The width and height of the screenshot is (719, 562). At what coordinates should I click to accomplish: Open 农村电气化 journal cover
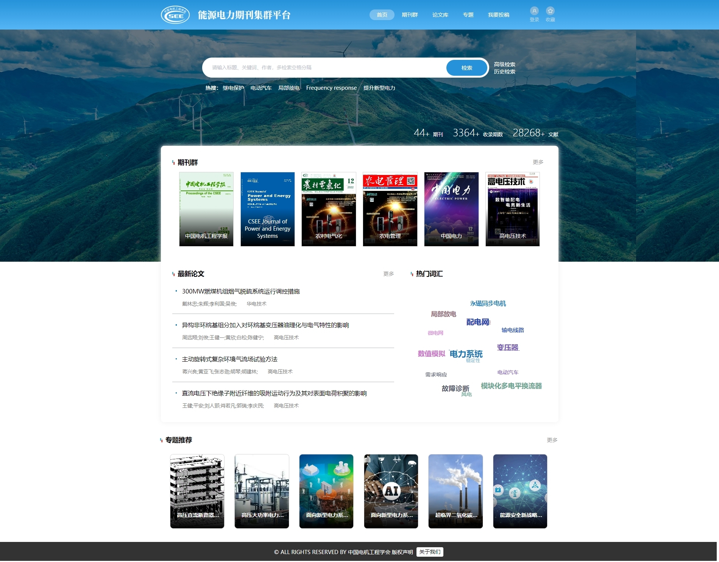pos(329,209)
